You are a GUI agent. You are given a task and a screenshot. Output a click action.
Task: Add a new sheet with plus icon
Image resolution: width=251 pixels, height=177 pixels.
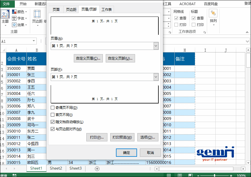[x=97, y=168]
